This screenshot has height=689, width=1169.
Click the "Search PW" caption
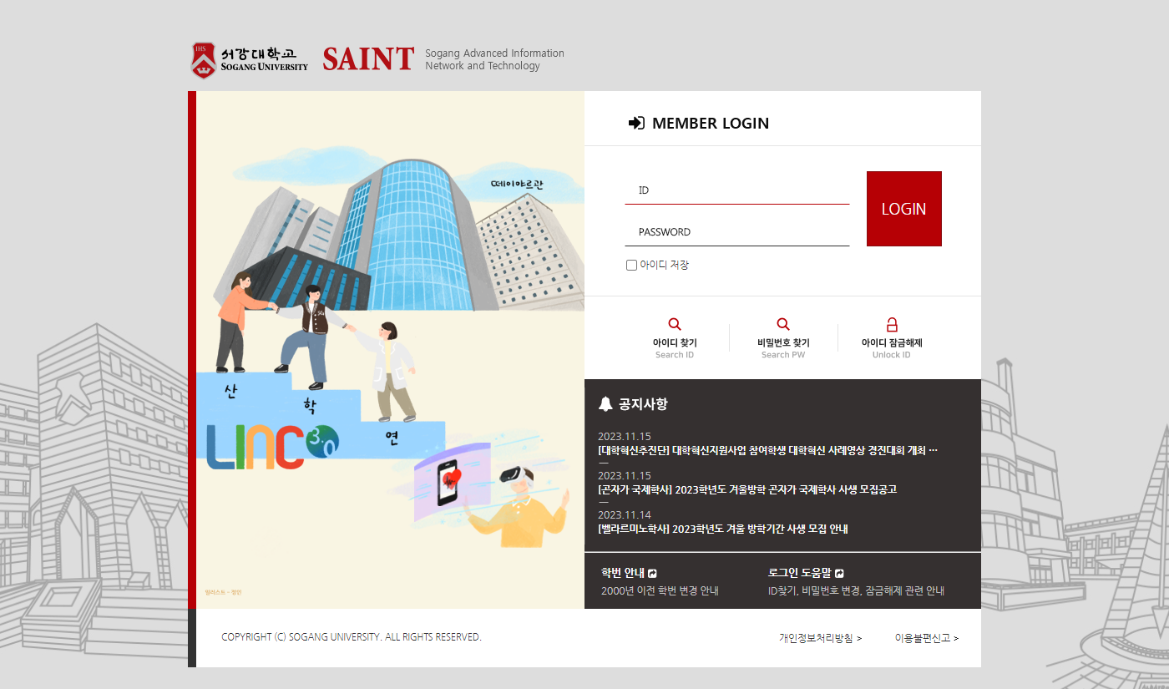(x=783, y=355)
